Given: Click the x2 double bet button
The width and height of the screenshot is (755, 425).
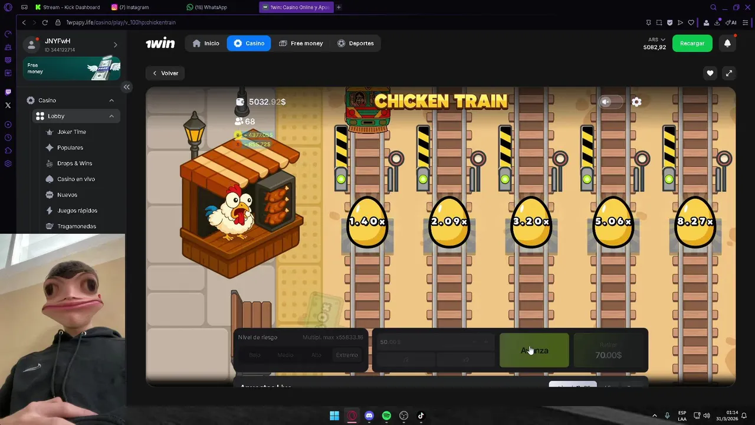Looking at the screenshot, I should 465,359.
